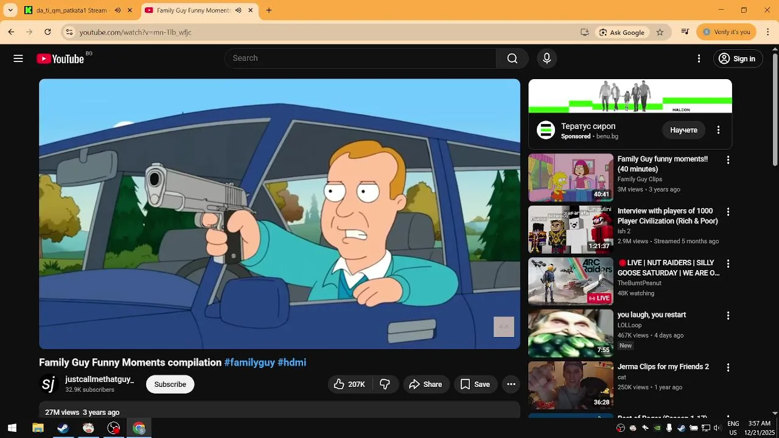Click the video player to toggle playback
779x438 pixels.
click(280, 214)
